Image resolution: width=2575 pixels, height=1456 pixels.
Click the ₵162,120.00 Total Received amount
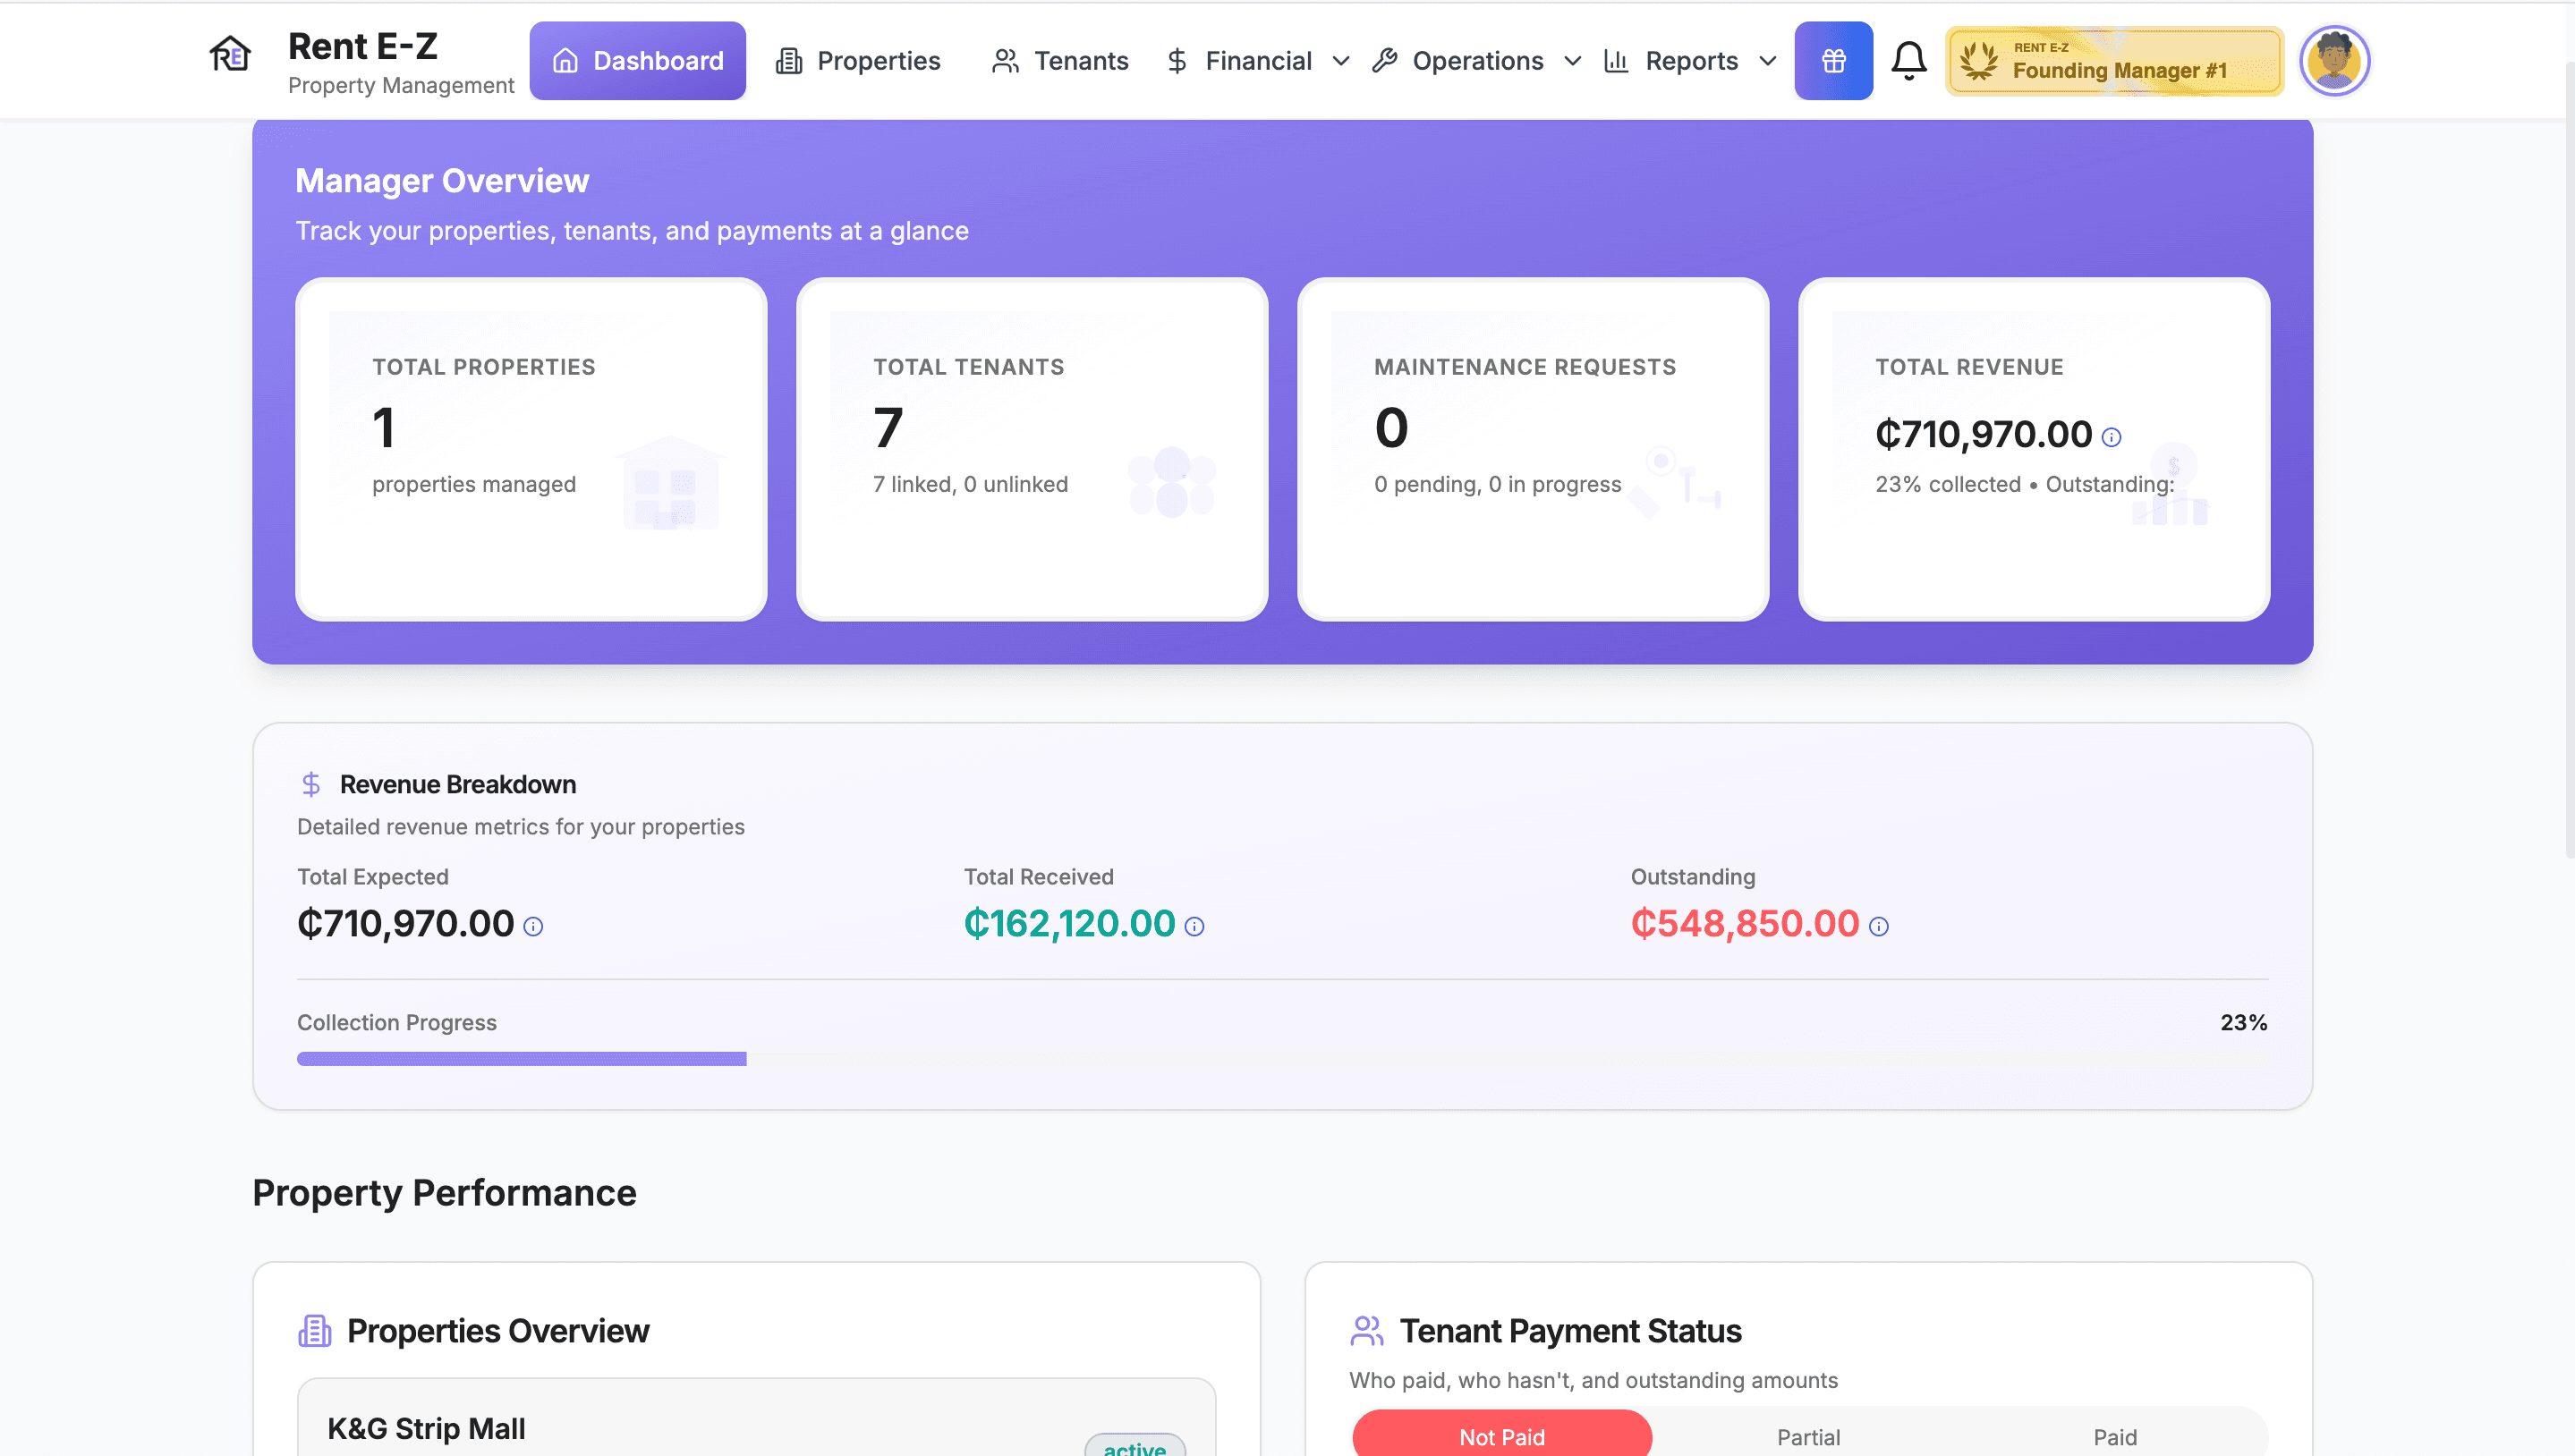1069,924
